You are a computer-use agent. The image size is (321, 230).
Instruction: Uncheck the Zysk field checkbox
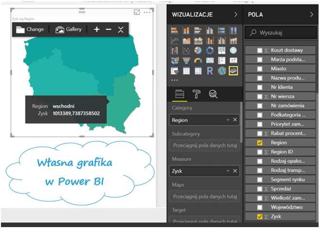[260, 216]
